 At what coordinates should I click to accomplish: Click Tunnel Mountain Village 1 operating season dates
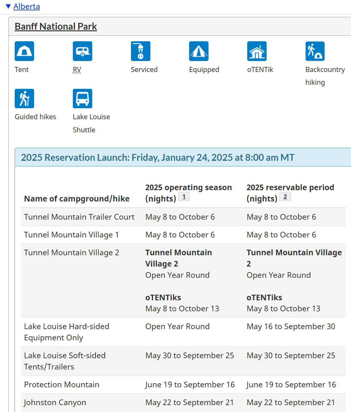(x=180, y=235)
